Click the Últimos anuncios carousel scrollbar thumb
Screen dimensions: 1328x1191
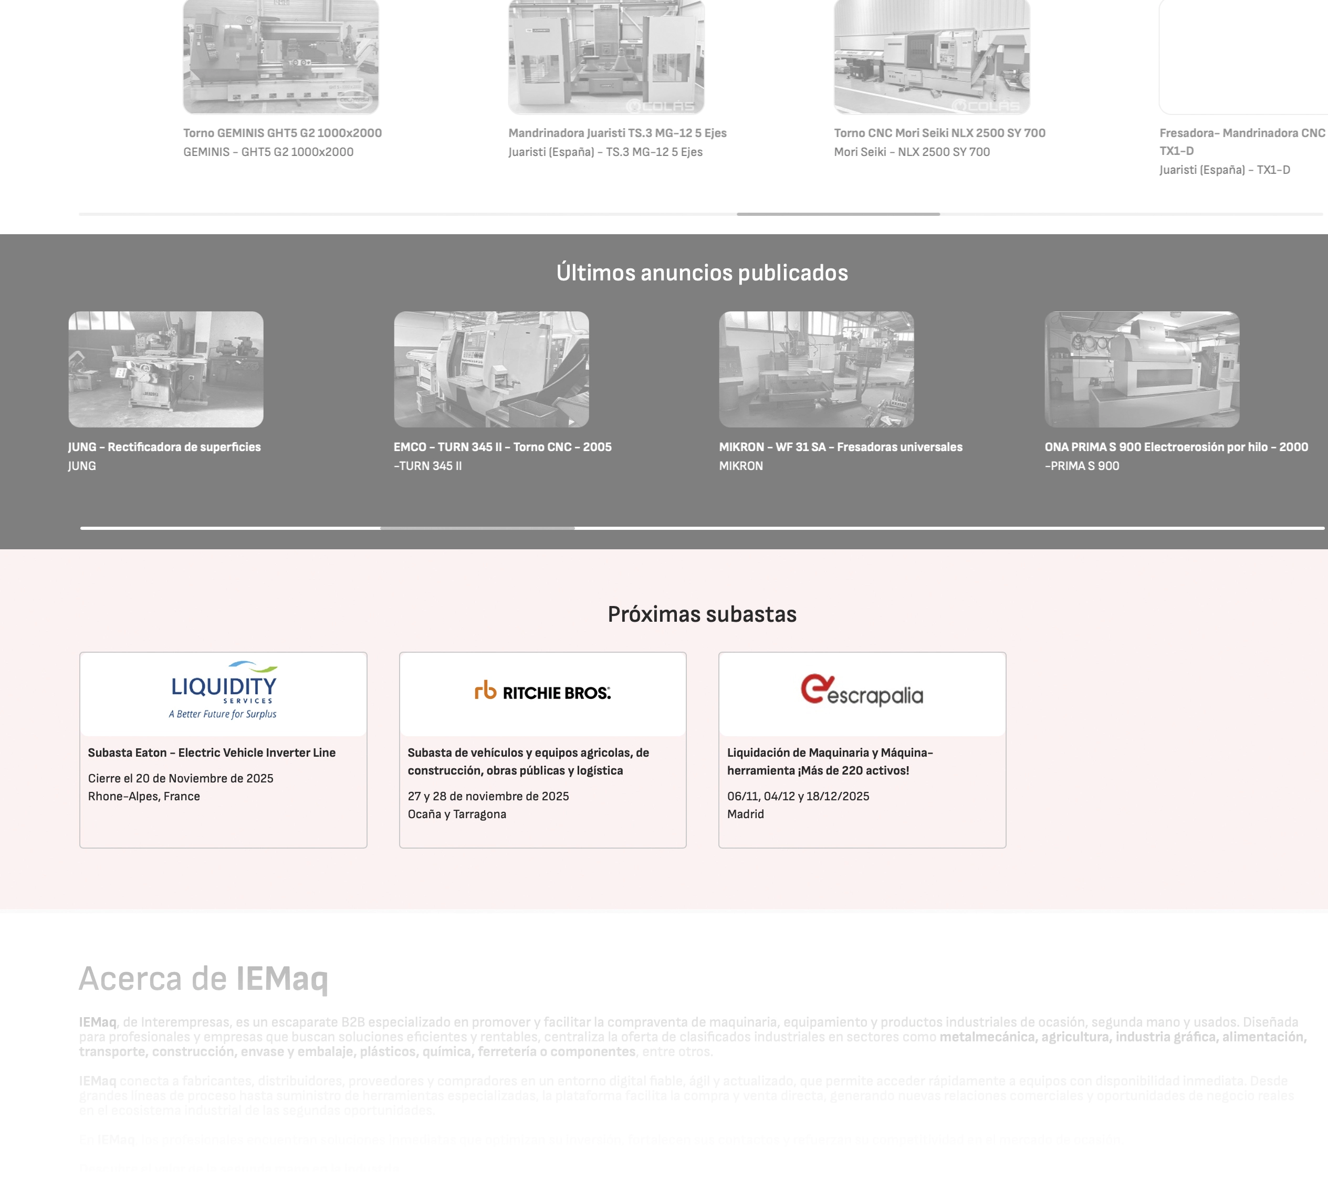pos(477,528)
